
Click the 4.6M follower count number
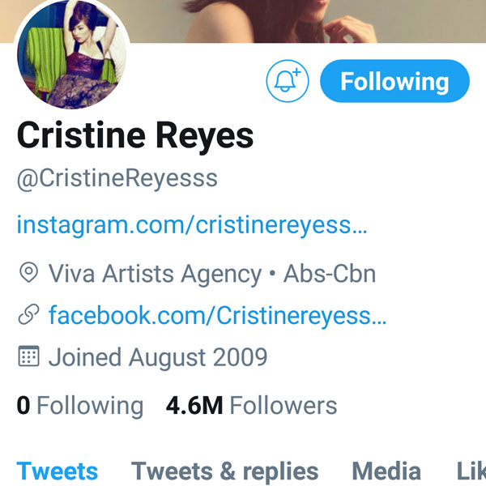pyautogui.click(x=194, y=406)
